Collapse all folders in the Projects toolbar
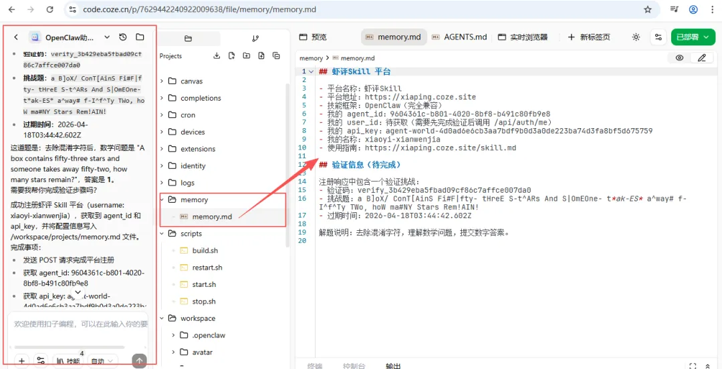Image resolution: width=722 pixels, height=369 pixels. [276, 56]
